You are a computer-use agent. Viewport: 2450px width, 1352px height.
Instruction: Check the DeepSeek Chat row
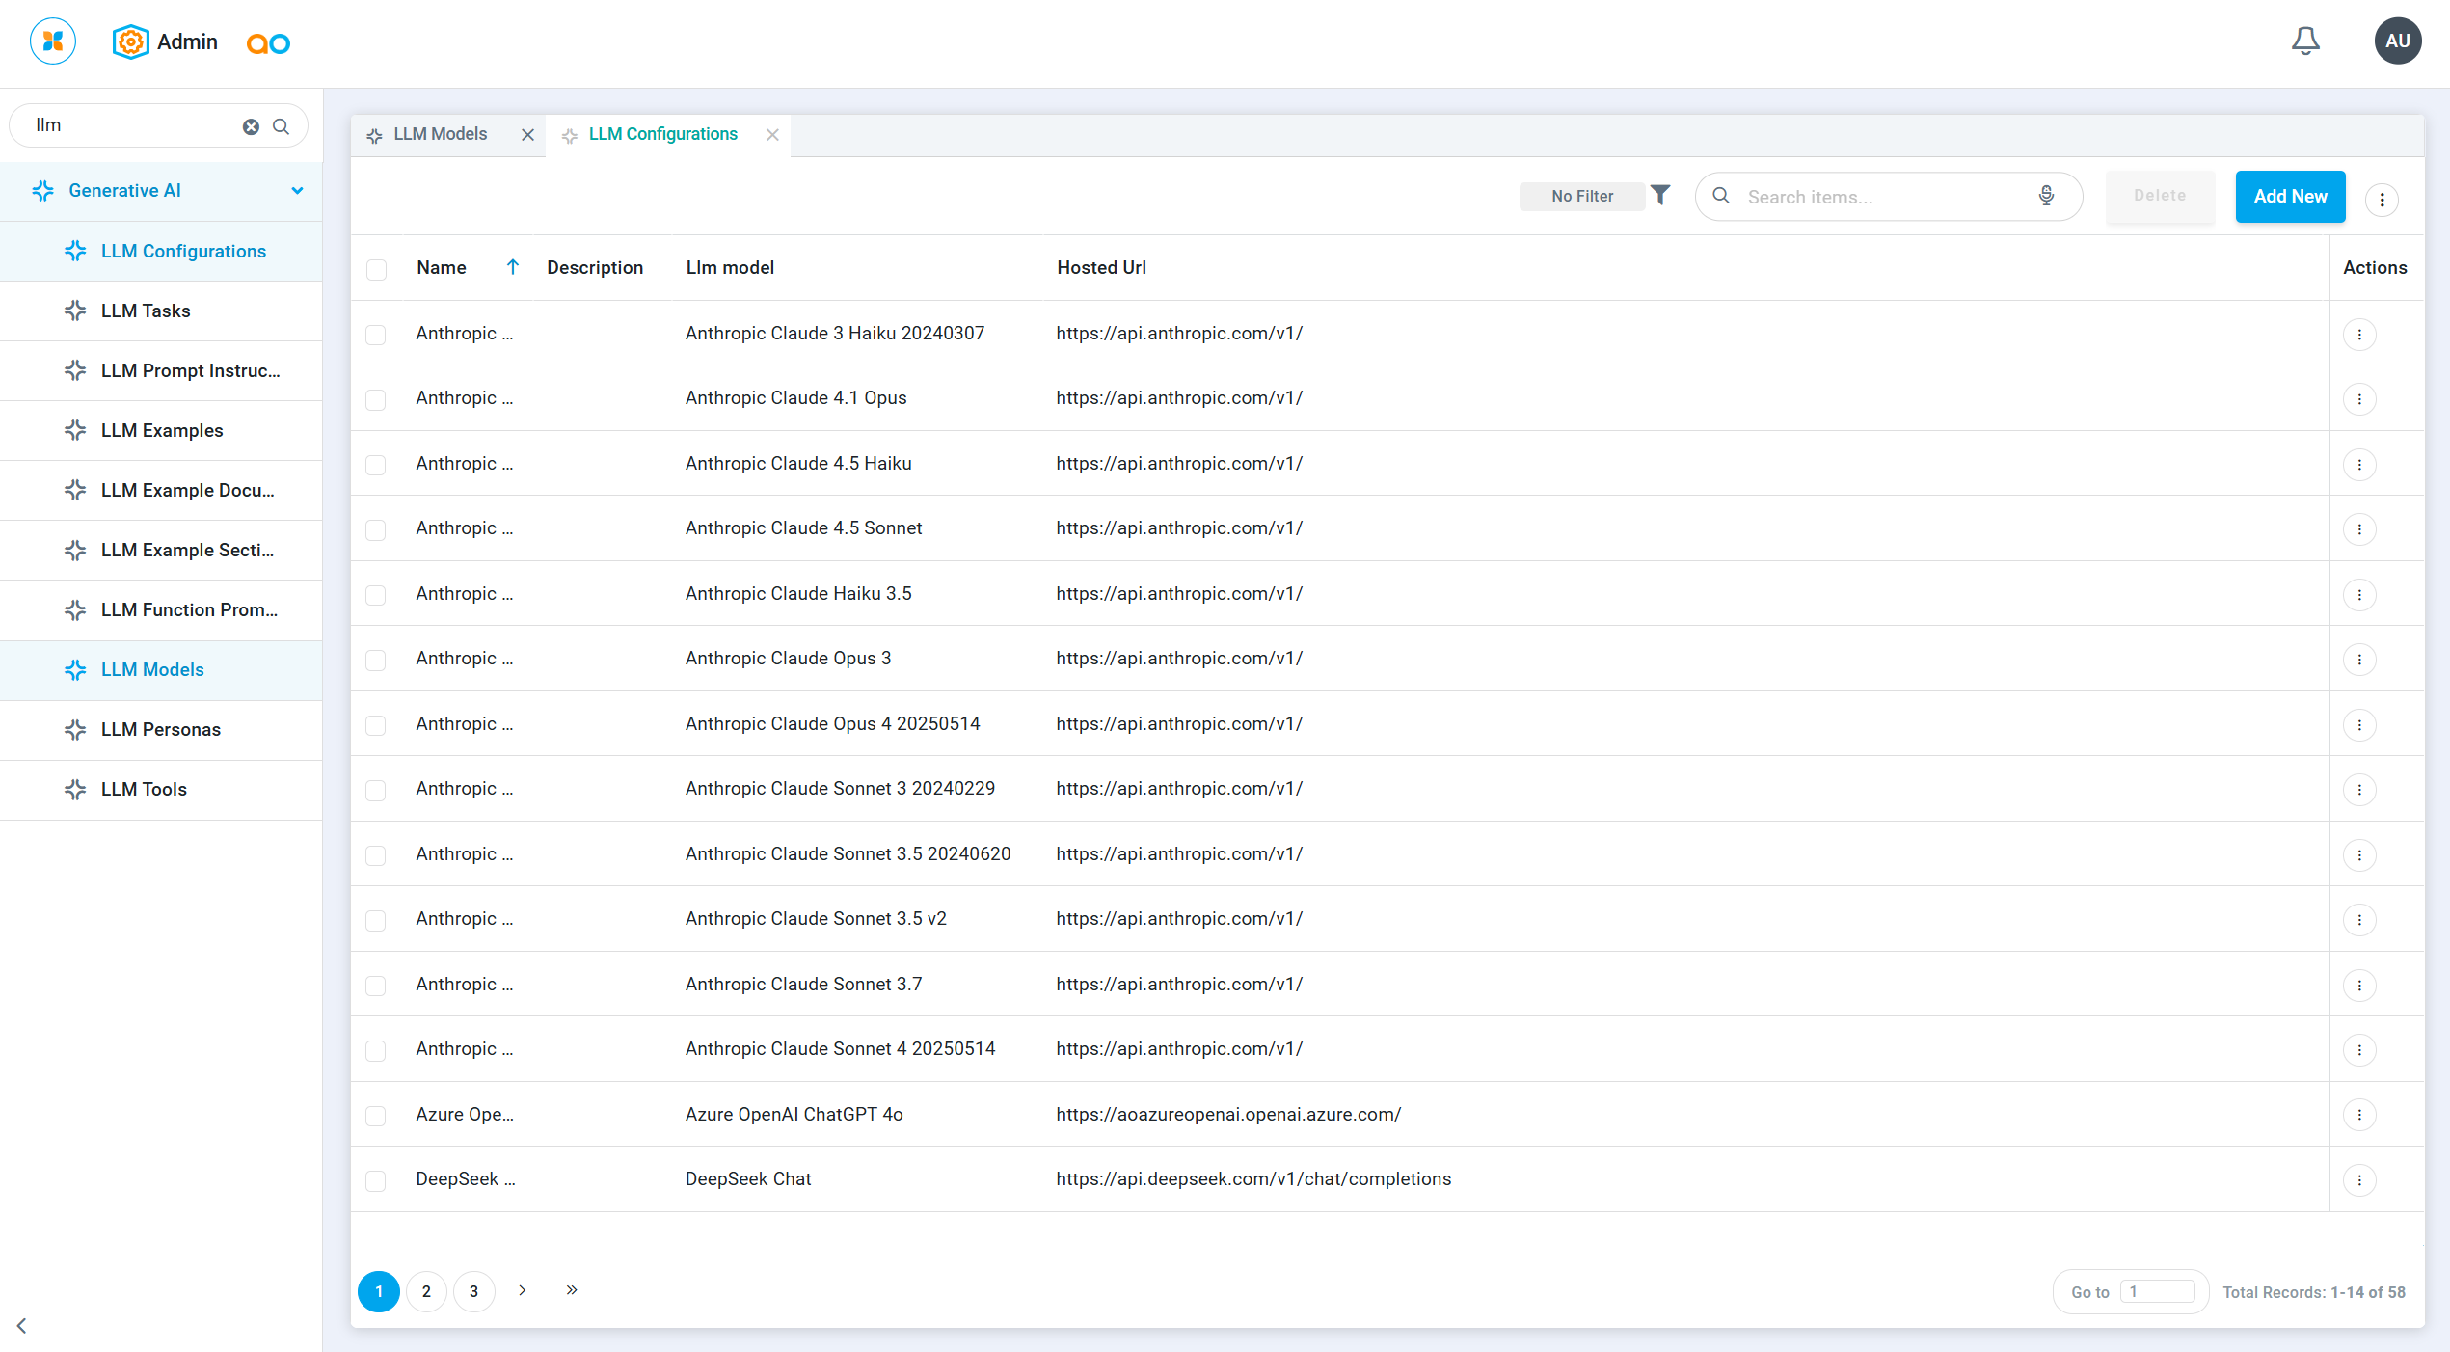coord(376,1180)
